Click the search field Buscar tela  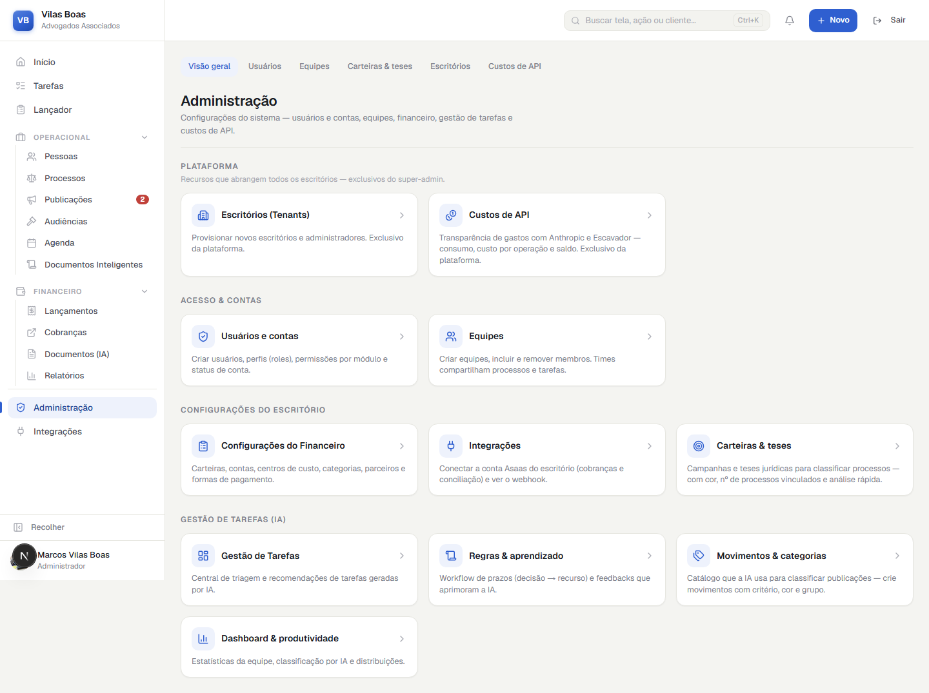[x=667, y=21]
